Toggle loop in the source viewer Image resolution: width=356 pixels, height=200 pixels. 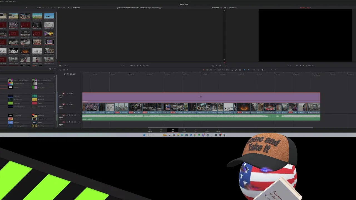147,66
